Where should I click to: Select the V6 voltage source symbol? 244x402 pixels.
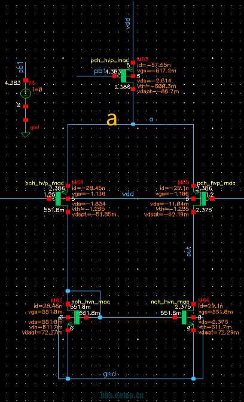(x=26, y=93)
